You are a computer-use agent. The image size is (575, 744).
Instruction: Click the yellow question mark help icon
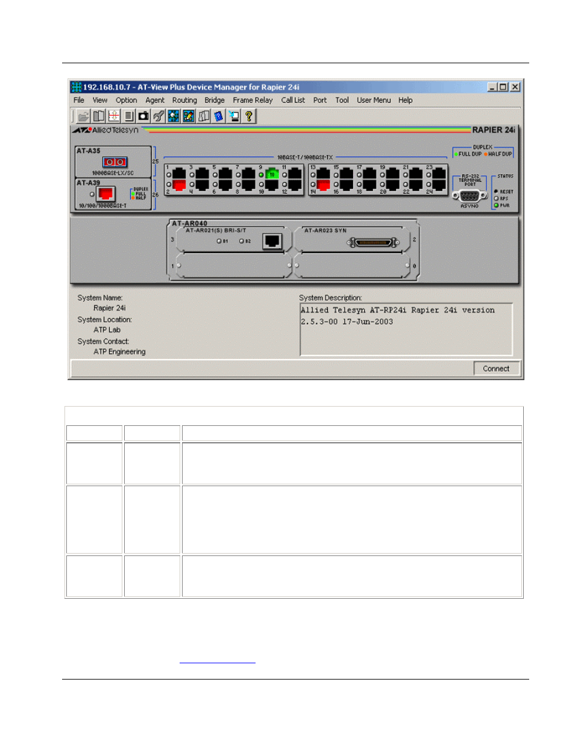pyautogui.click(x=248, y=116)
